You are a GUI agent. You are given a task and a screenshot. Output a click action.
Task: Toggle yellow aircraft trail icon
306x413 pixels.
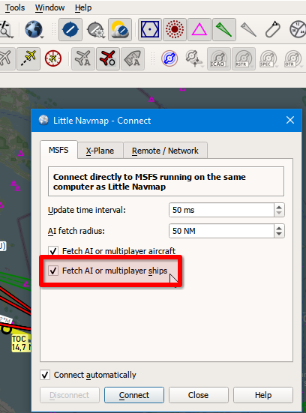[28, 58]
